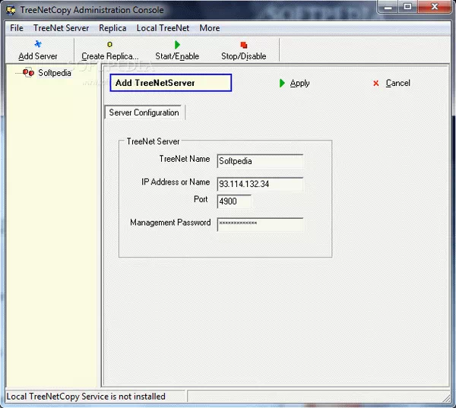Click the red Cancel X icon
Screen dimensions: 456x408
pyautogui.click(x=376, y=84)
